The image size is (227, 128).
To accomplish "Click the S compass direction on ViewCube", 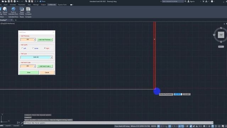I will [221, 42].
